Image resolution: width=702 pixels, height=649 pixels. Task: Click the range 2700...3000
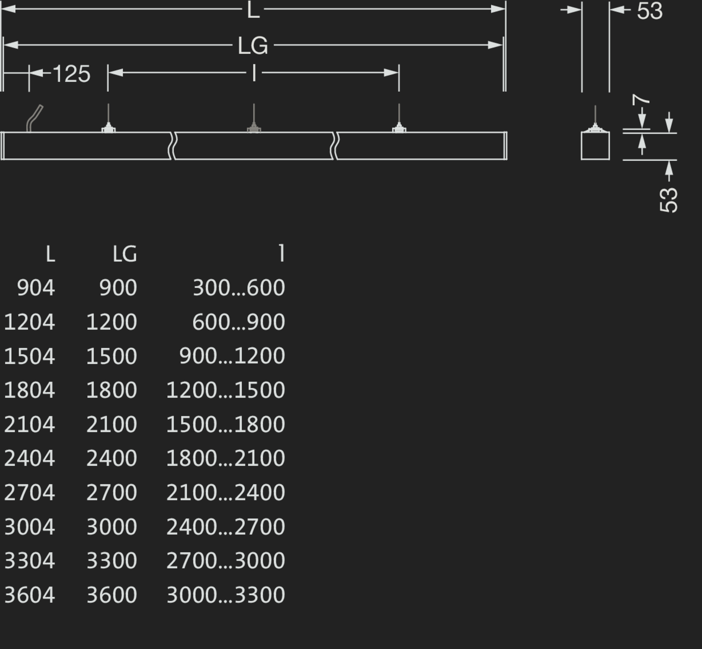click(x=226, y=561)
